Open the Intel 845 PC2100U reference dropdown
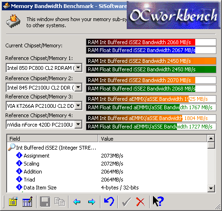 tap(78, 87)
